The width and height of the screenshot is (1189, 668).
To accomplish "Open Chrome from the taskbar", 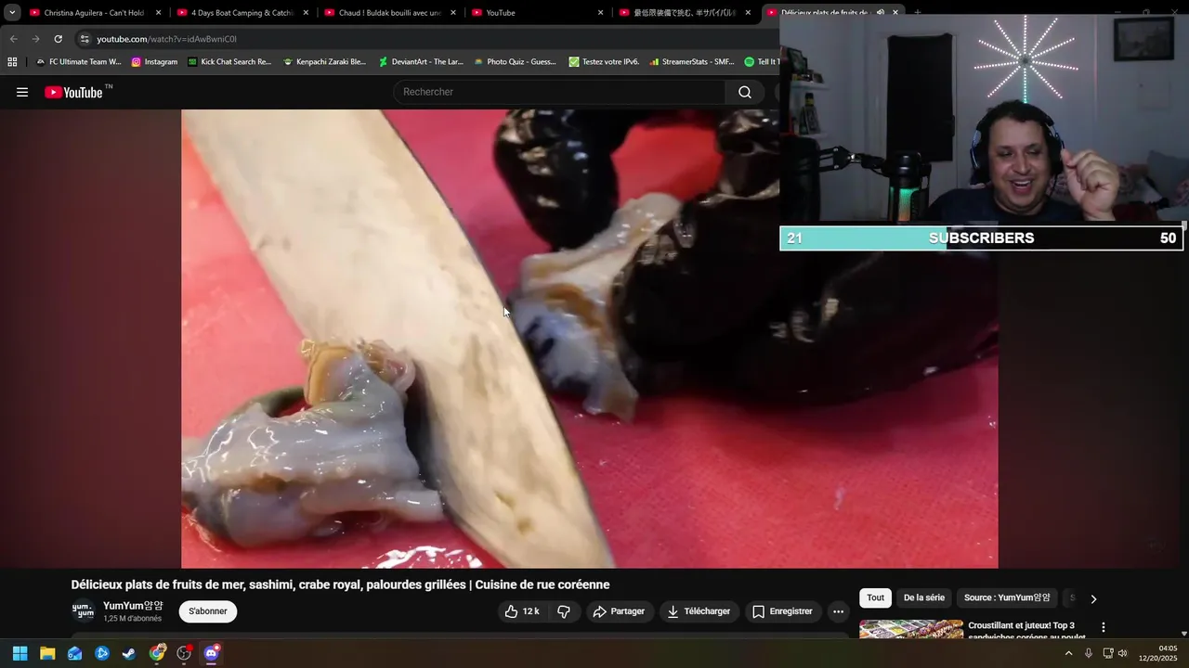I will pyautogui.click(x=157, y=653).
